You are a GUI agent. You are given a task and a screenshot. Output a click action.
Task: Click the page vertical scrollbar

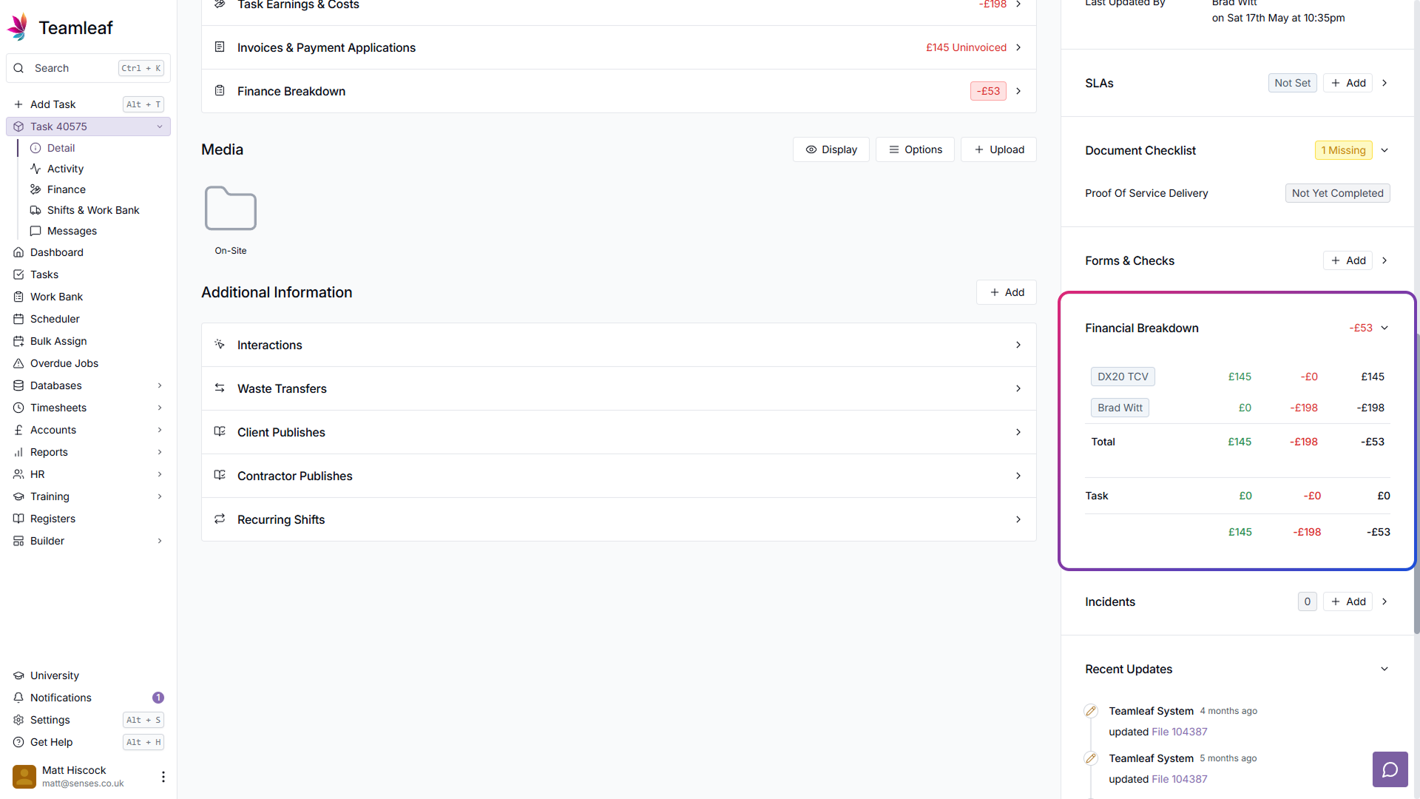[x=1416, y=481]
